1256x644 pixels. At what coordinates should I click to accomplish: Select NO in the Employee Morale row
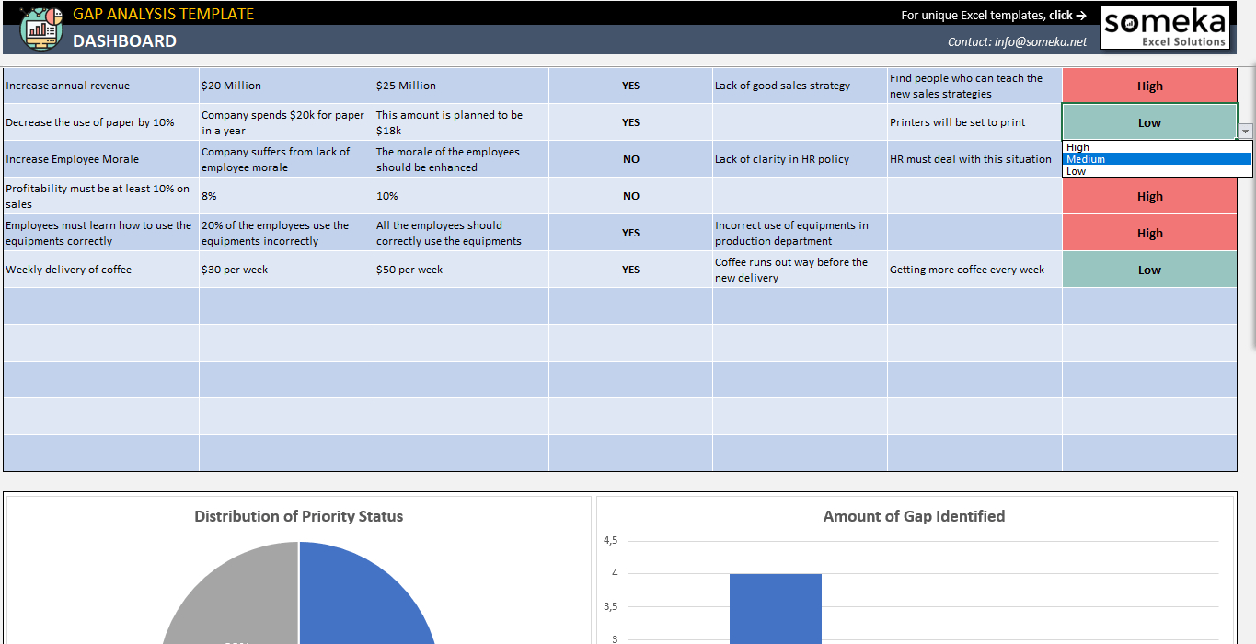[x=630, y=159]
